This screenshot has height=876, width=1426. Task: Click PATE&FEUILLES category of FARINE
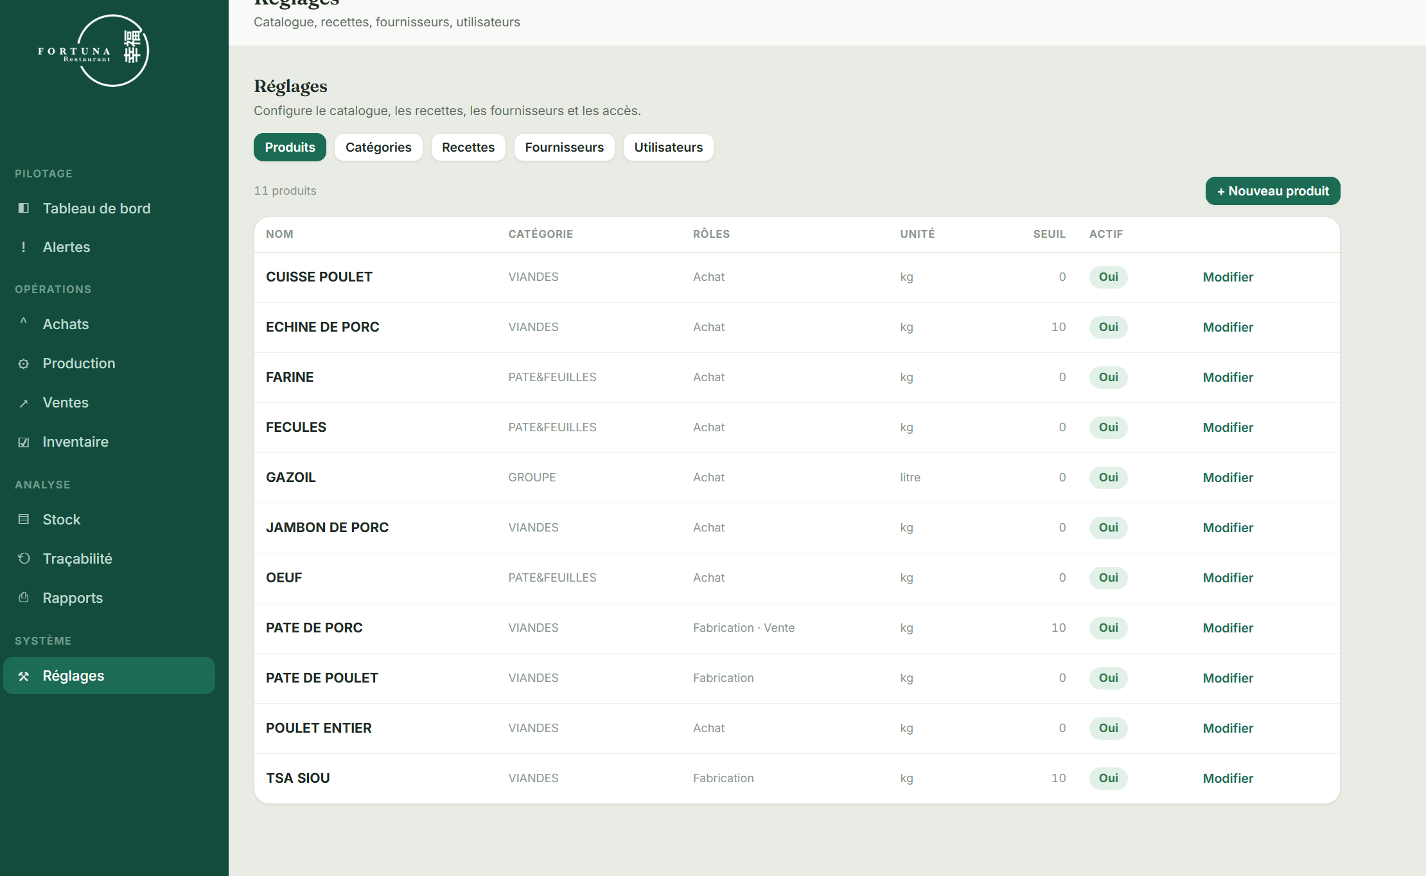pos(552,377)
